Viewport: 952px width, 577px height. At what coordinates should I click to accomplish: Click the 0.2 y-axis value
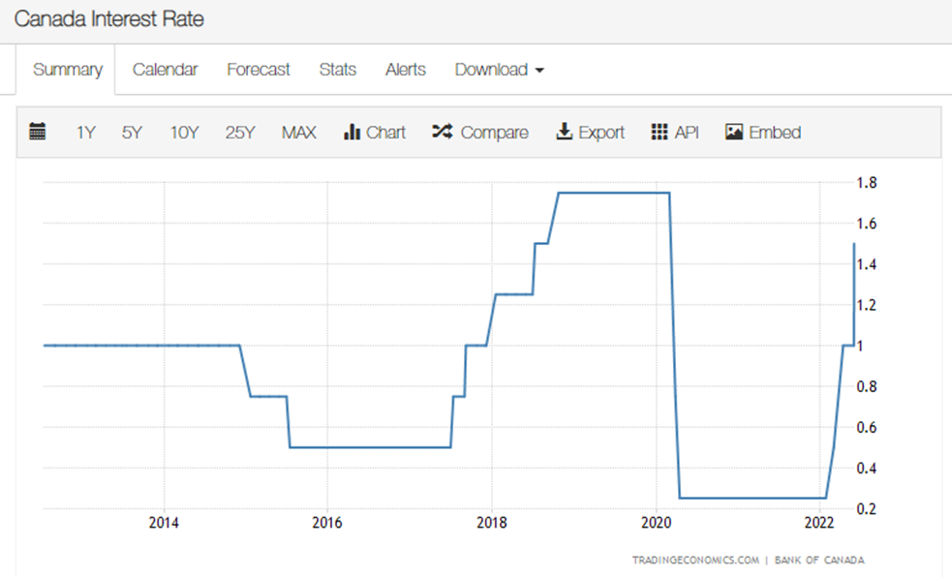tap(867, 508)
